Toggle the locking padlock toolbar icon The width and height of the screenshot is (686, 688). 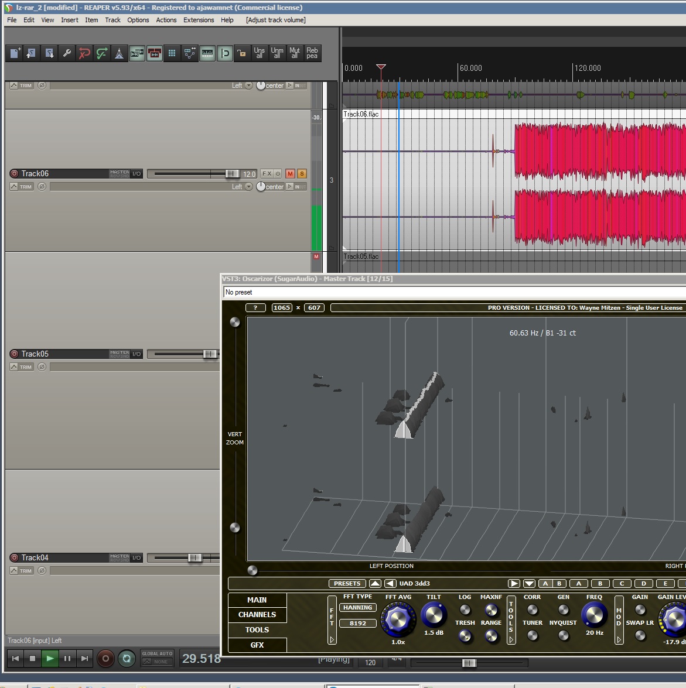coord(242,53)
